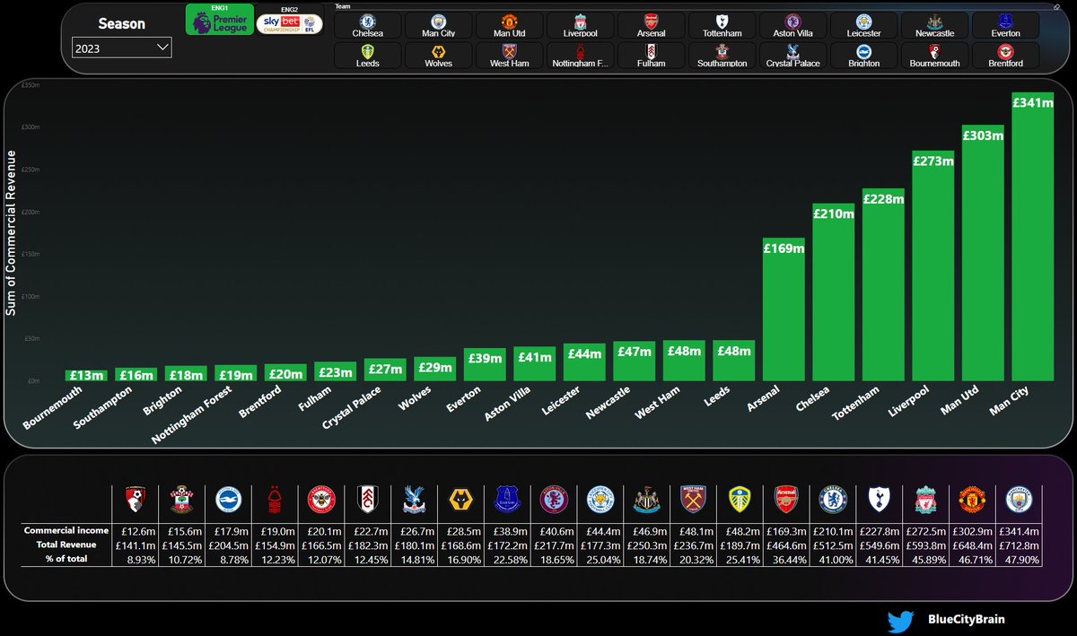Click the £12.6m Commercial income cell
The width and height of the screenshot is (1077, 636).
pos(136,530)
